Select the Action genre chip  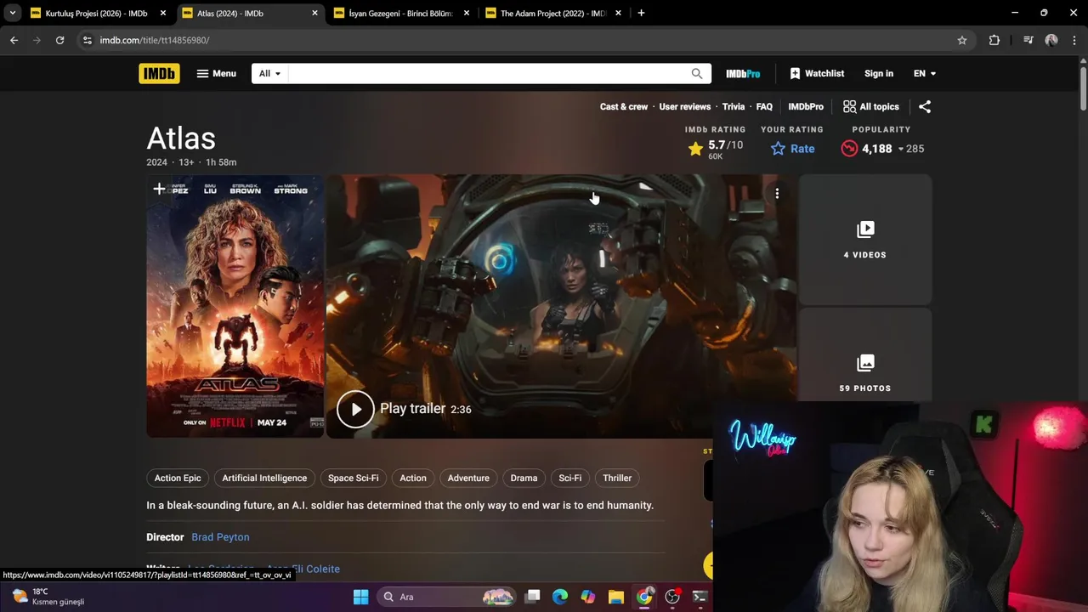click(x=413, y=478)
